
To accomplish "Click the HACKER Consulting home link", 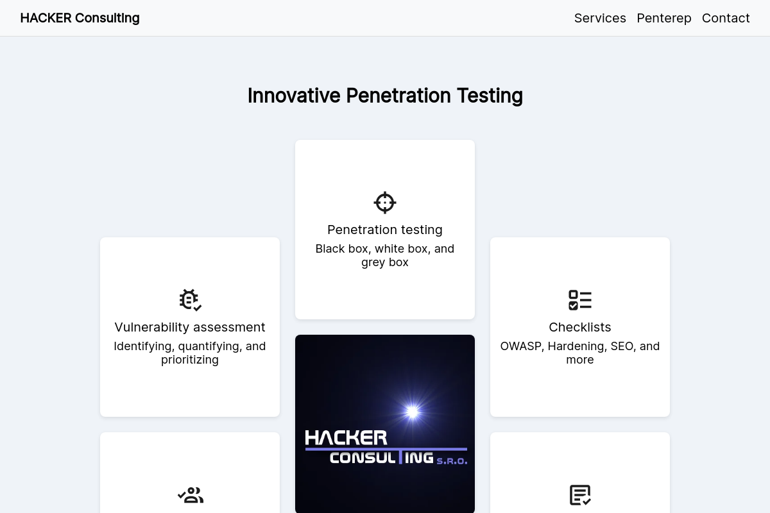I will click(x=80, y=18).
